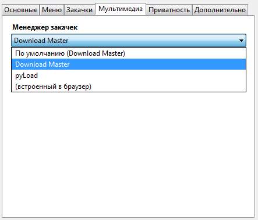Click the Менеджер закачек heading label
Image resolution: width=258 pixels, height=220 pixels.
[45, 27]
